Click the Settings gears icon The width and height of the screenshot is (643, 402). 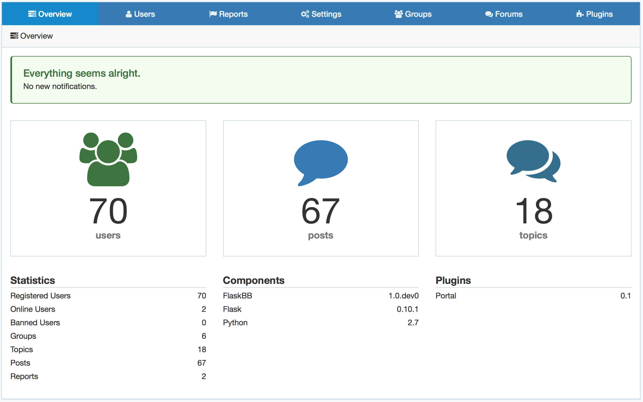305,14
